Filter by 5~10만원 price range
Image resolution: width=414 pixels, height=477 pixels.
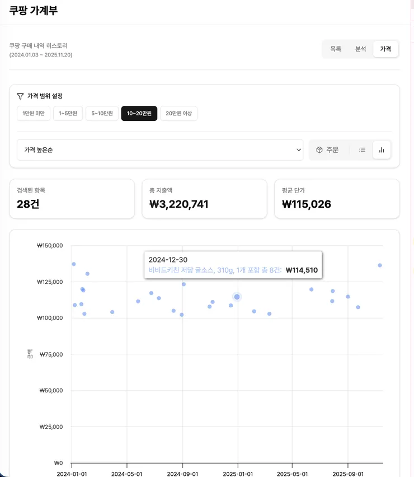tap(102, 114)
